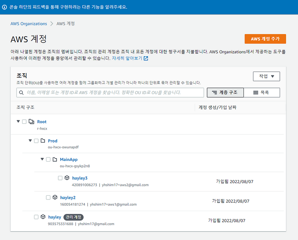Image resolution: width=298 pixels, height=240 pixels.
Task: Select the hayley2 account checkbox
Action: point(48,197)
